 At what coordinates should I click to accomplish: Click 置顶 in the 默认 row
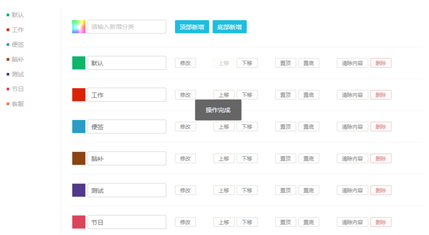tap(286, 63)
